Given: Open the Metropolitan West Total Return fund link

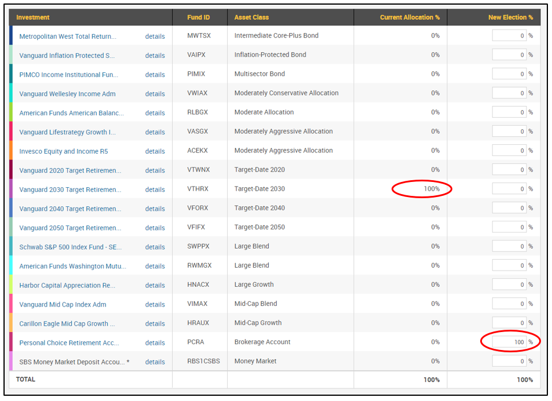Looking at the screenshot, I should tap(67, 36).
